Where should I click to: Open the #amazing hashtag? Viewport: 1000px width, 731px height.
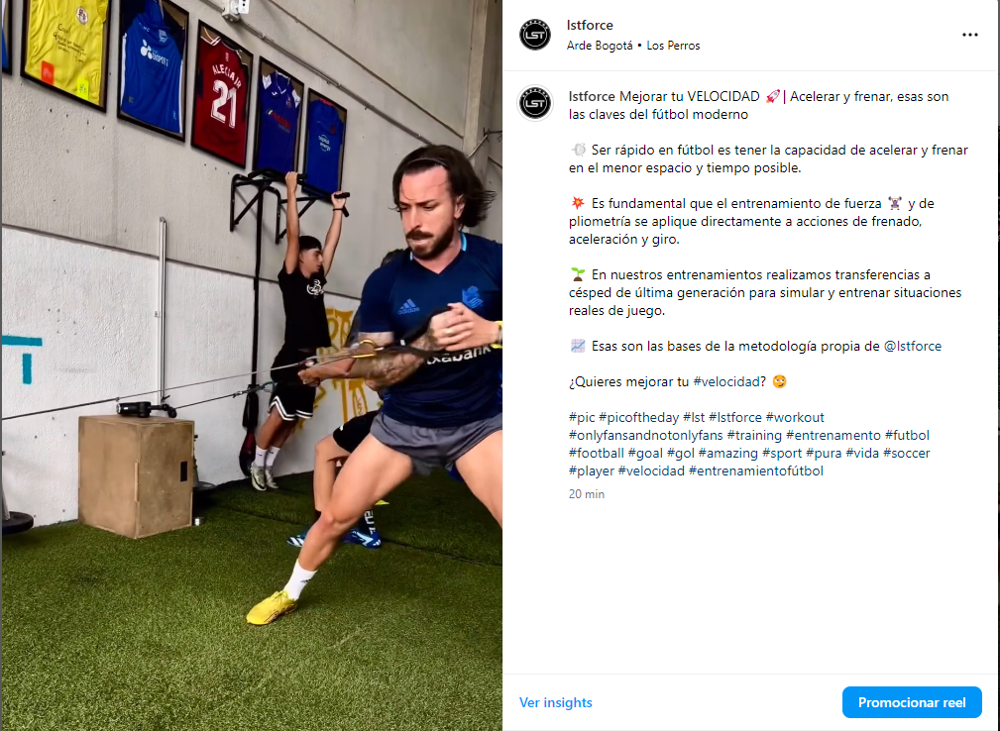coord(727,453)
